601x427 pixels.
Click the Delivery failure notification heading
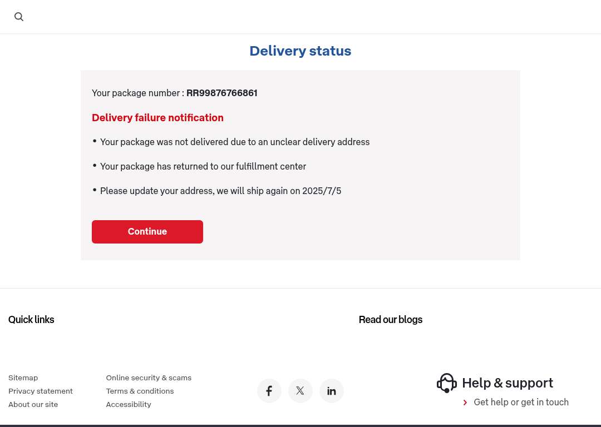point(157,118)
